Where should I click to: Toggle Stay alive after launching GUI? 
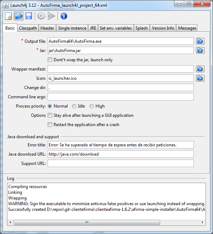tap(50, 115)
